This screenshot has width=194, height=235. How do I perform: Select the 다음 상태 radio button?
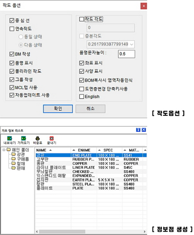(21, 45)
